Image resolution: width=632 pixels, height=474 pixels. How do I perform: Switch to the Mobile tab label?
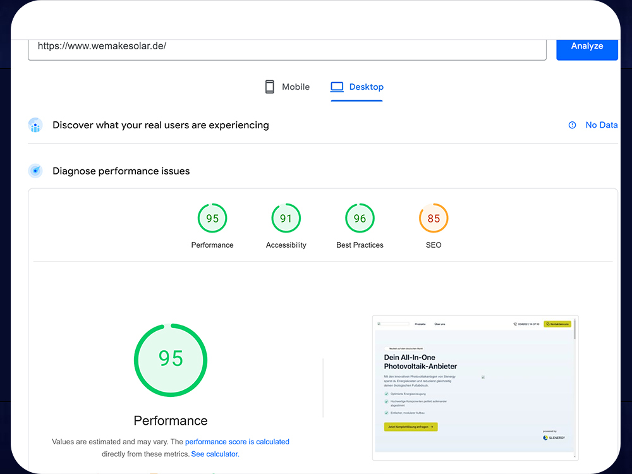296,87
